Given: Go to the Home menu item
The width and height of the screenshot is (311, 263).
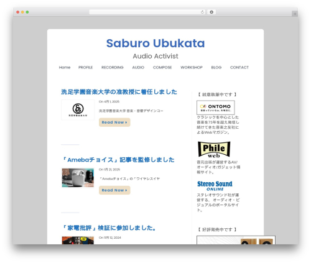Looking at the screenshot, I should (65, 67).
